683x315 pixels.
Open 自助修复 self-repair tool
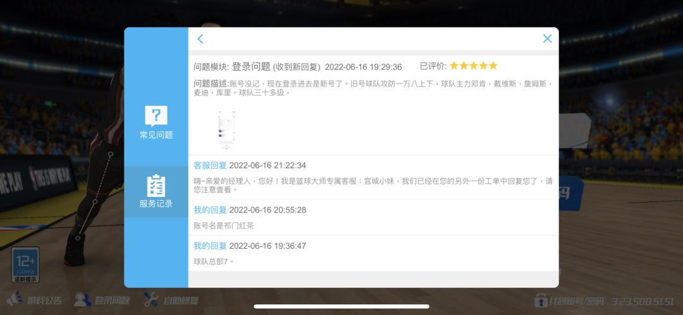171,300
